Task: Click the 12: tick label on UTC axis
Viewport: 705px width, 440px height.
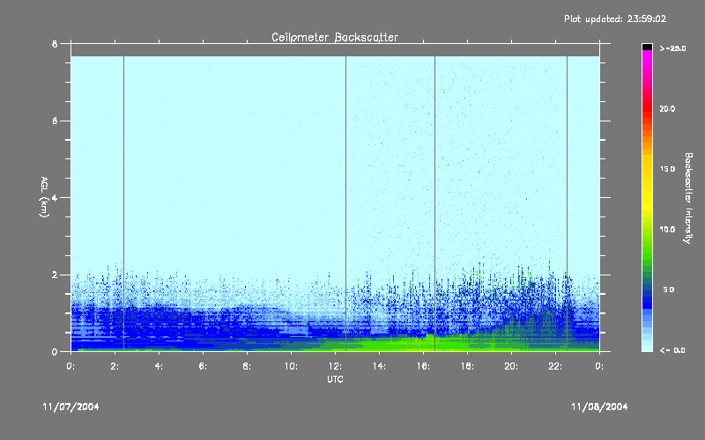Action: 335,366
